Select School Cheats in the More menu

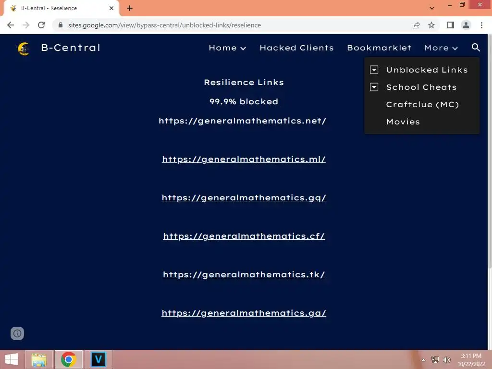pyautogui.click(x=421, y=87)
